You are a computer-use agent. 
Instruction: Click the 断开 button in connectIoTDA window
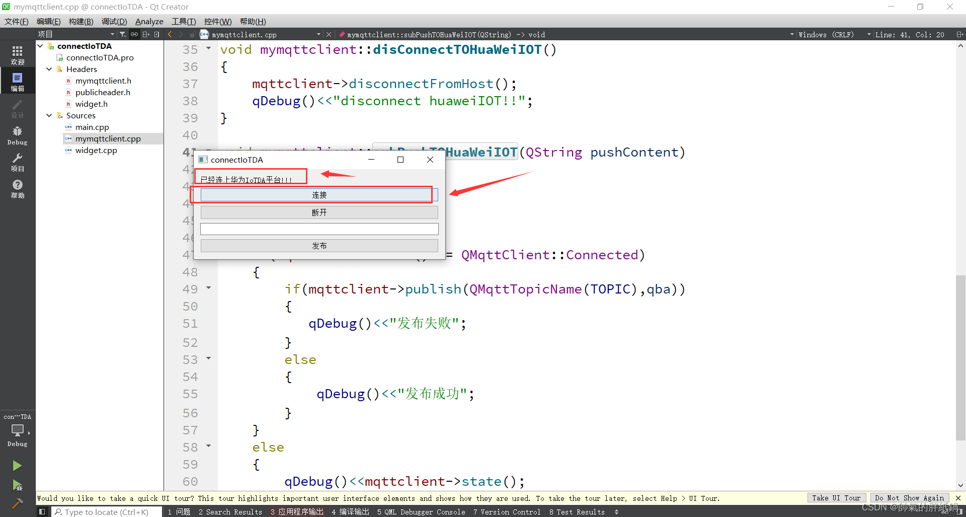coord(319,212)
